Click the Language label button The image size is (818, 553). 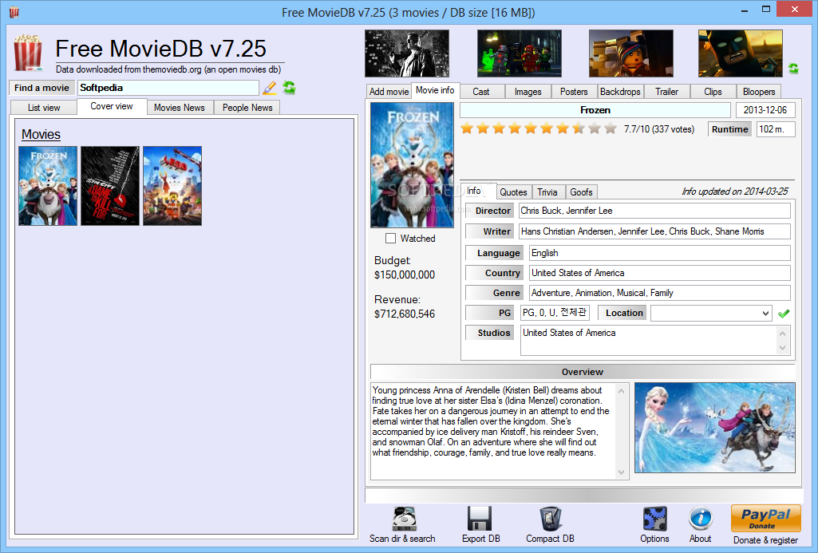click(x=494, y=253)
